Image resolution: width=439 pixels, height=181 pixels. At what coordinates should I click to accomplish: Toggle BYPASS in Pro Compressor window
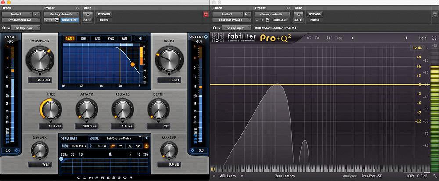[x=104, y=14]
